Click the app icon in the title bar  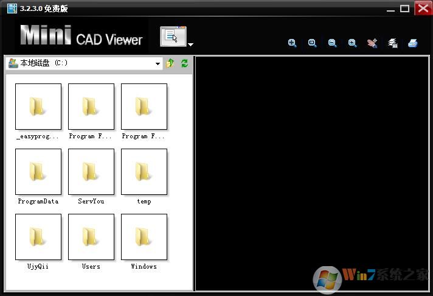12,9
